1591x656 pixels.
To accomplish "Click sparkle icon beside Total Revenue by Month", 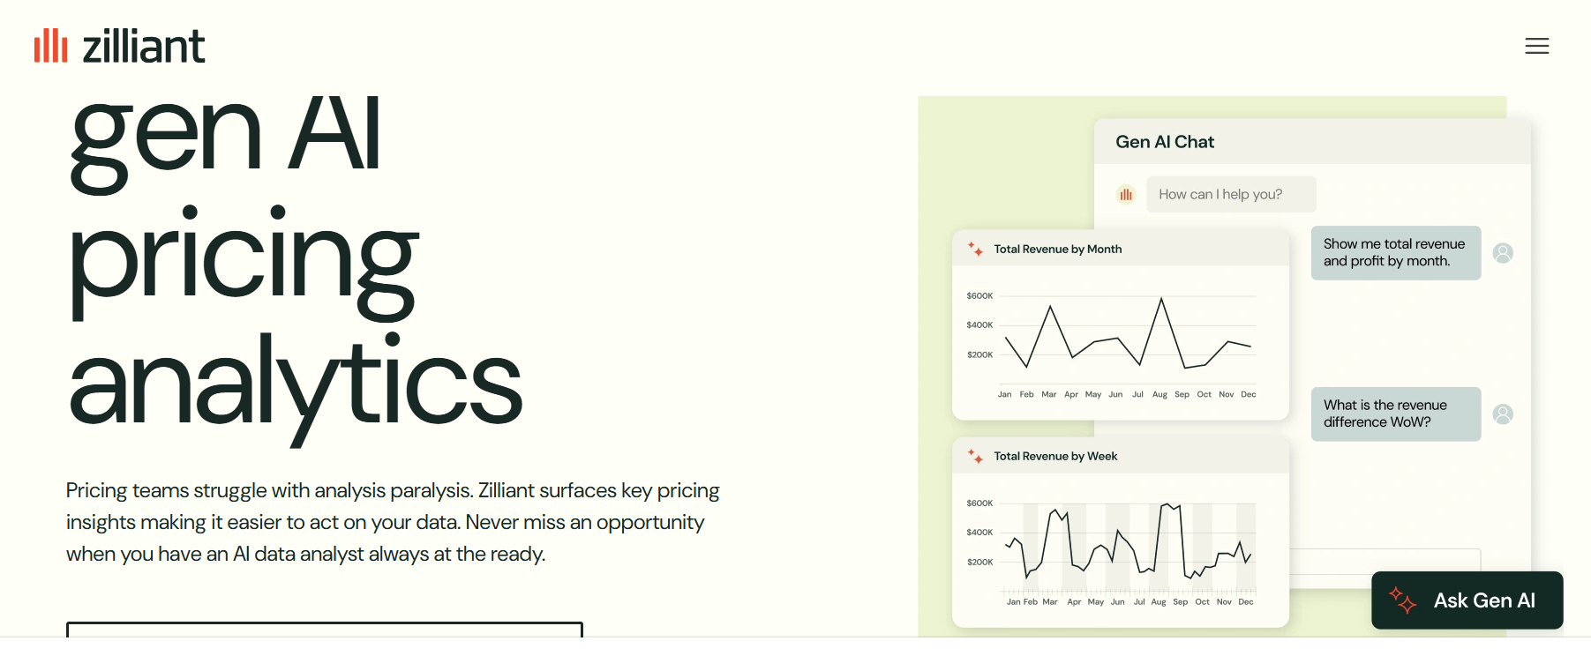I will pyautogui.click(x=975, y=250).
